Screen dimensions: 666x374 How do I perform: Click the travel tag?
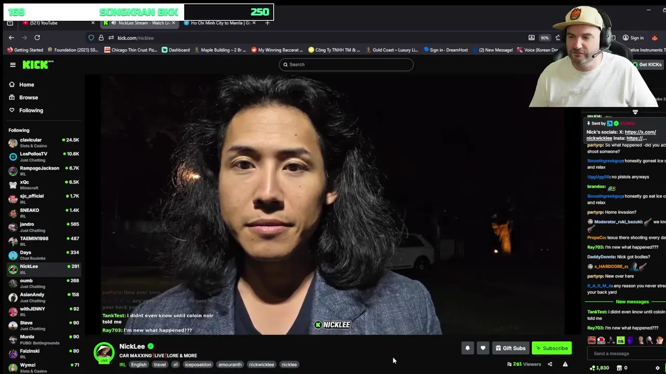(160, 365)
